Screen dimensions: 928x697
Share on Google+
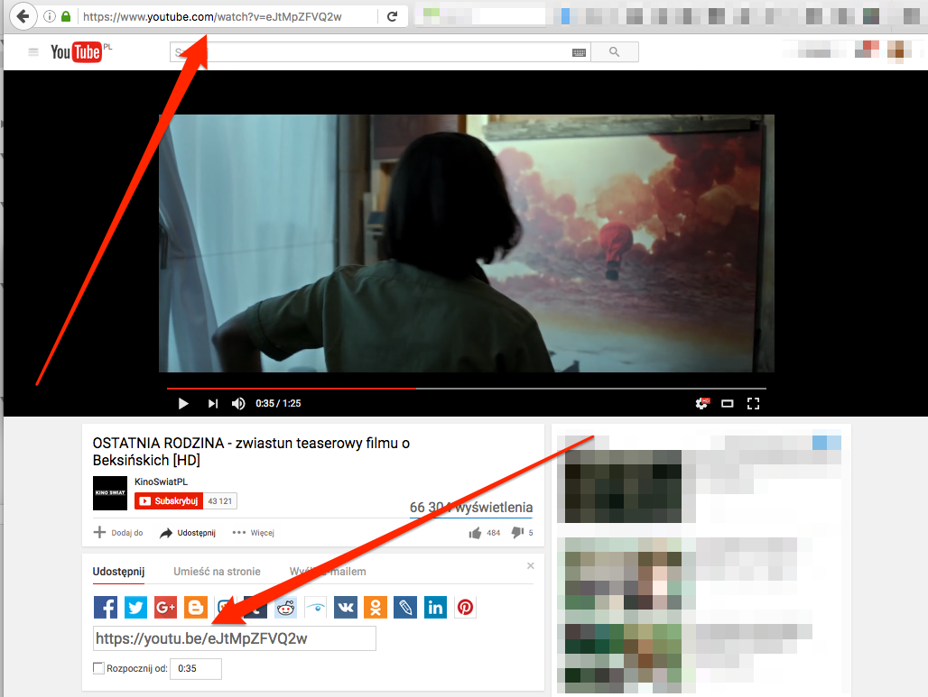[166, 607]
